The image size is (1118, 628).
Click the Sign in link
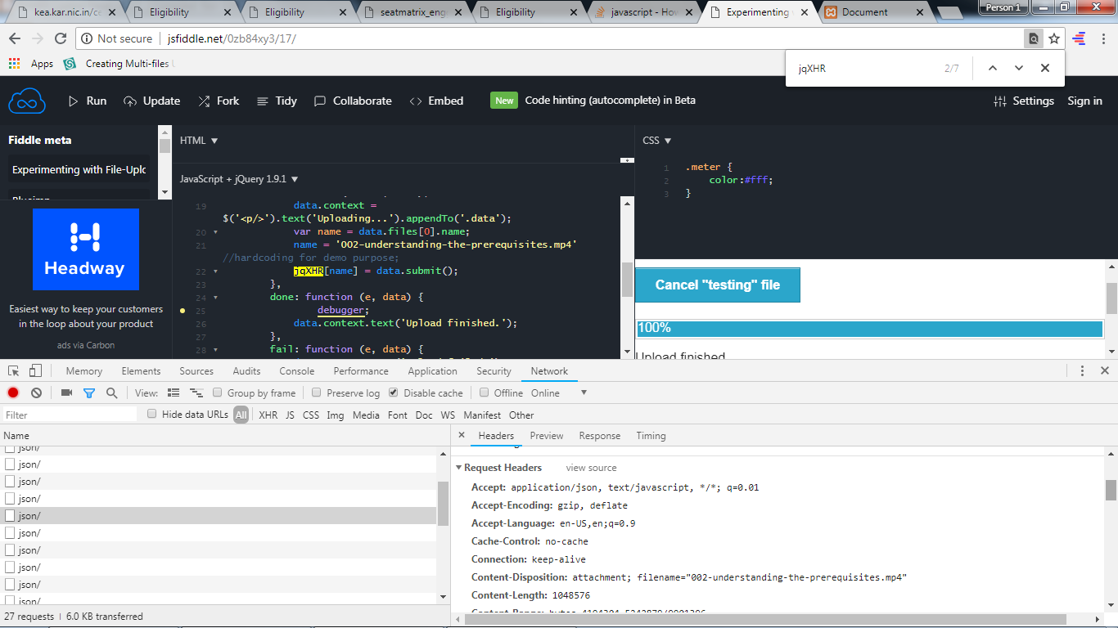[x=1084, y=101]
